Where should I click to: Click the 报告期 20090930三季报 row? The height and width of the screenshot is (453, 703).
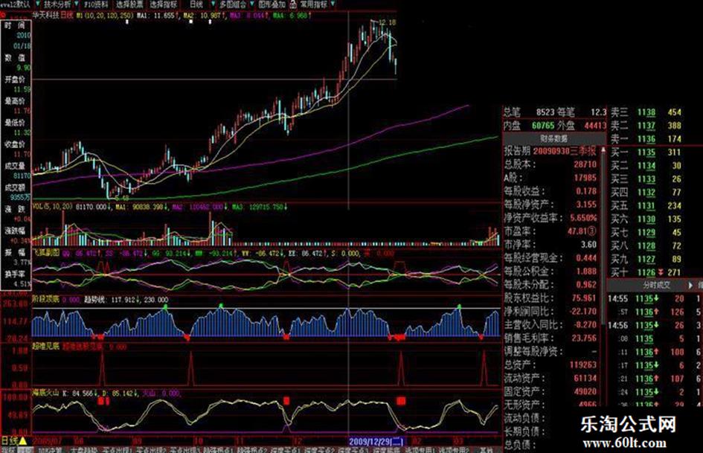click(x=550, y=151)
